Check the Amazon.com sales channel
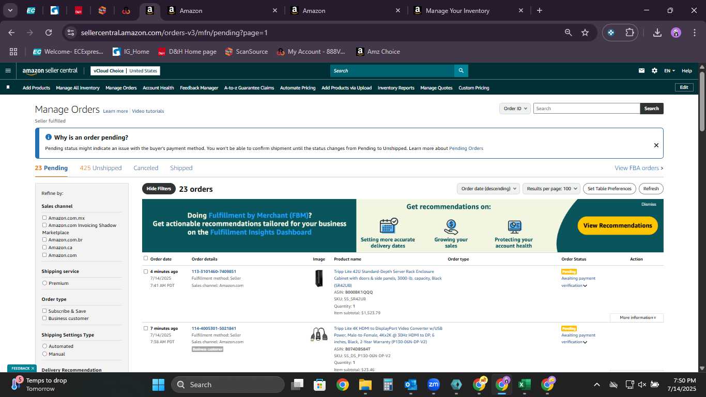The height and width of the screenshot is (397, 706). [44, 255]
